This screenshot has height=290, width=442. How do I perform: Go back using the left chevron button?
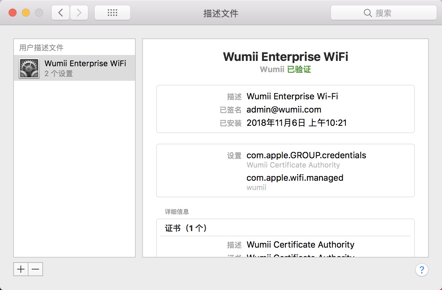point(61,13)
